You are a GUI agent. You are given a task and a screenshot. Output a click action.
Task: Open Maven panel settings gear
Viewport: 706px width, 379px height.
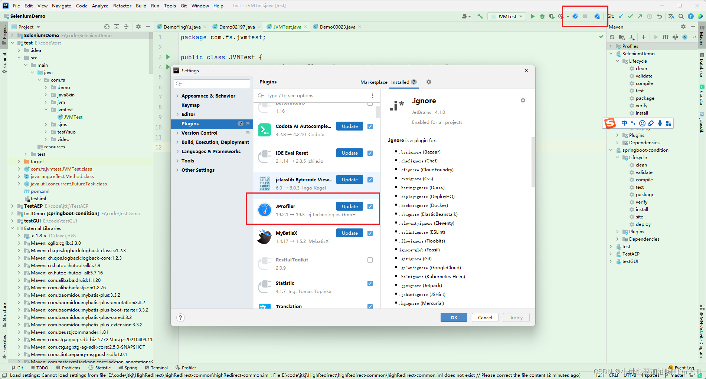click(683, 27)
